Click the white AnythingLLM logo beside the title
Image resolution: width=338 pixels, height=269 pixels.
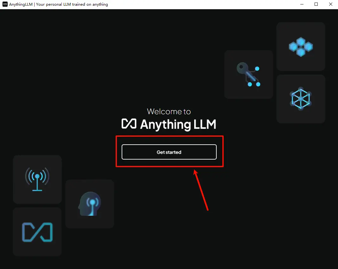point(129,124)
